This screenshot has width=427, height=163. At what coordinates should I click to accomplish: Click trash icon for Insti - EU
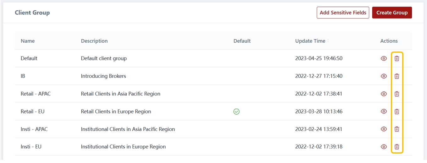397,147
